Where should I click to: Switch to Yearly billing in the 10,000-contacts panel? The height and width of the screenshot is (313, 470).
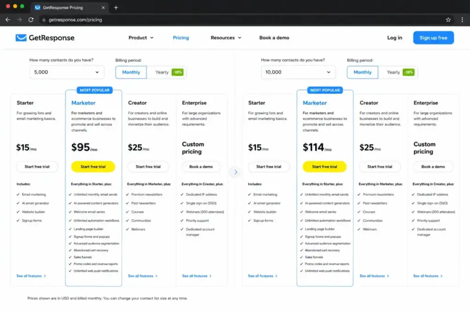398,72
